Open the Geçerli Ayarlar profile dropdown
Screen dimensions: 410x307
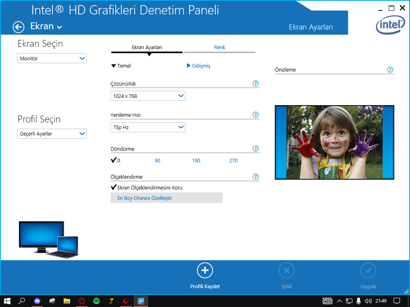coord(52,134)
